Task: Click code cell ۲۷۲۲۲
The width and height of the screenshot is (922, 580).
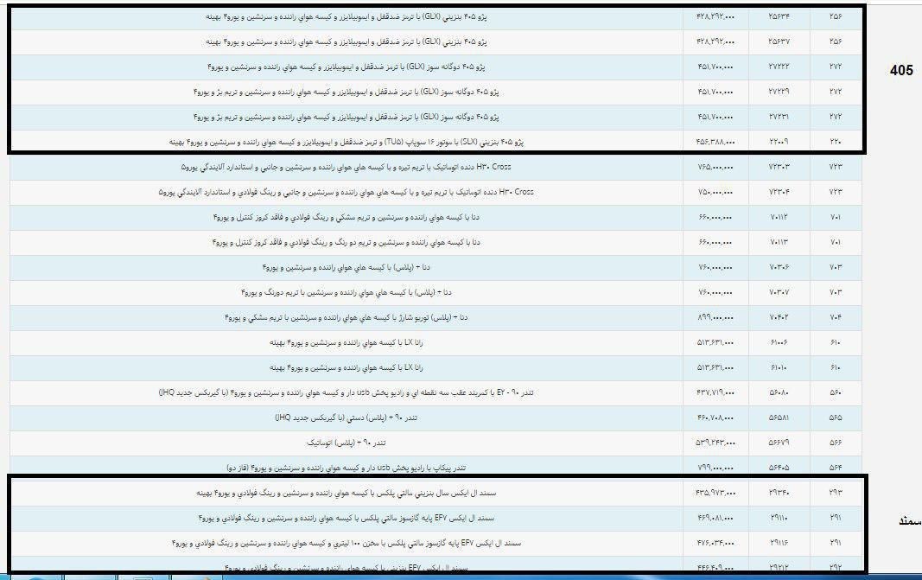Action: point(779,67)
